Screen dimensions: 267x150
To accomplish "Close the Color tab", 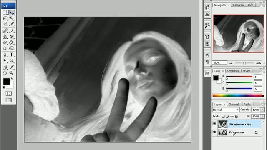I will click(223, 71).
